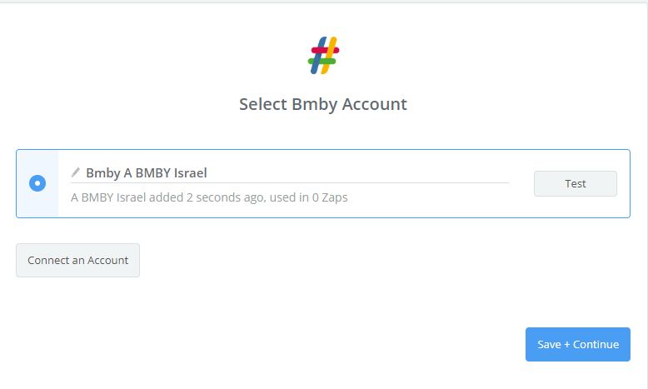Screen dimensions: 648x389
Task: Run the connection check with the Test button
Action: click(576, 183)
